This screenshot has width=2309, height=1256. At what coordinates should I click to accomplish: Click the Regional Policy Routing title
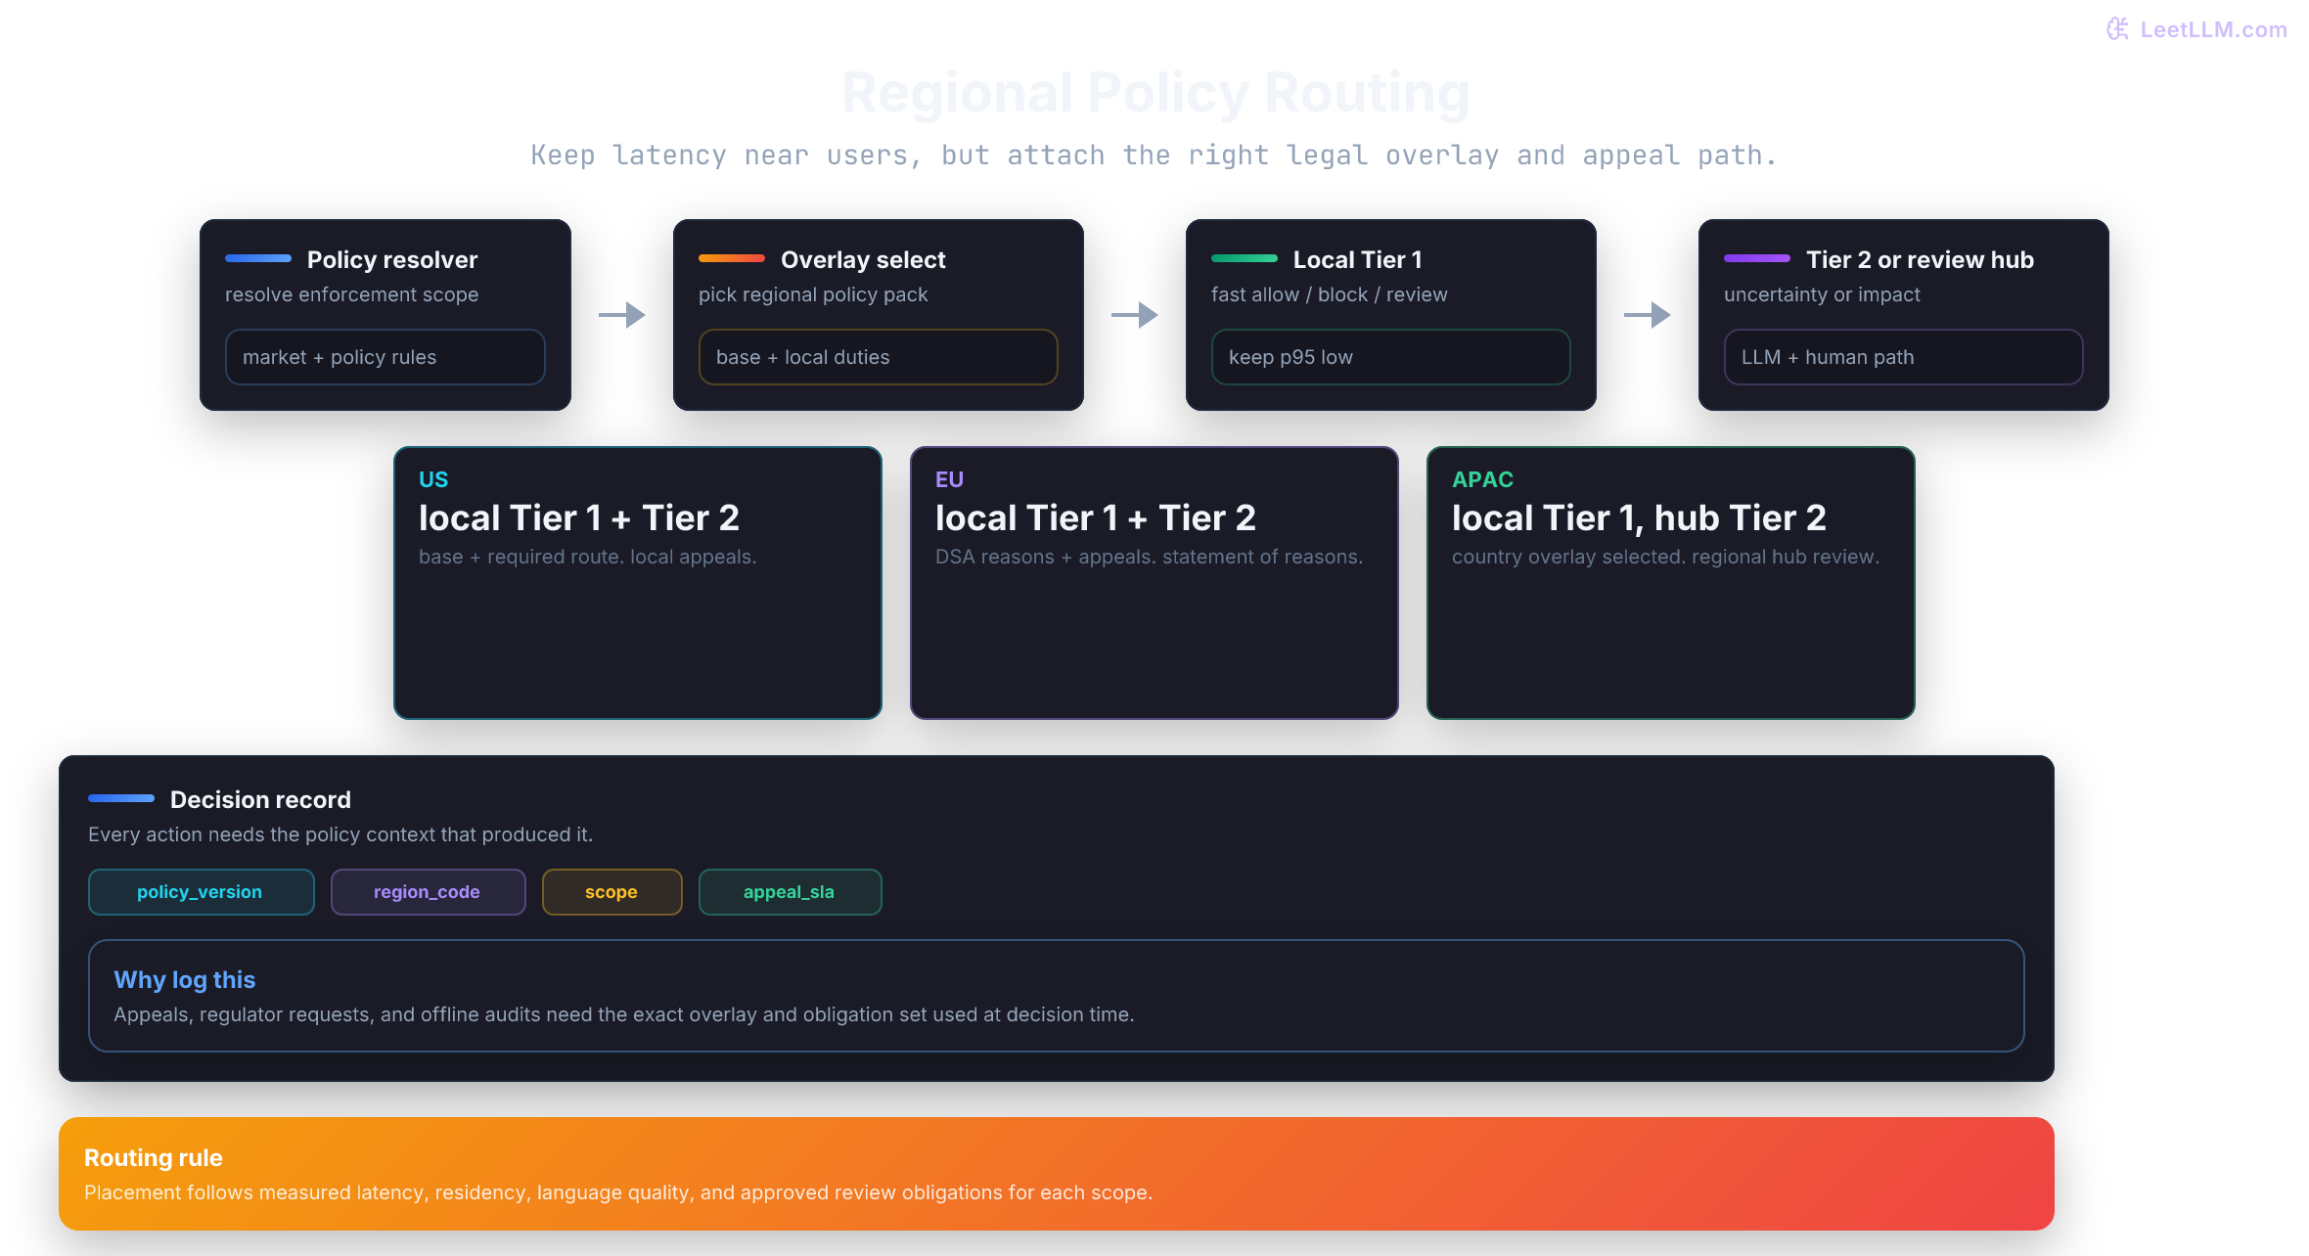coord(1155,93)
